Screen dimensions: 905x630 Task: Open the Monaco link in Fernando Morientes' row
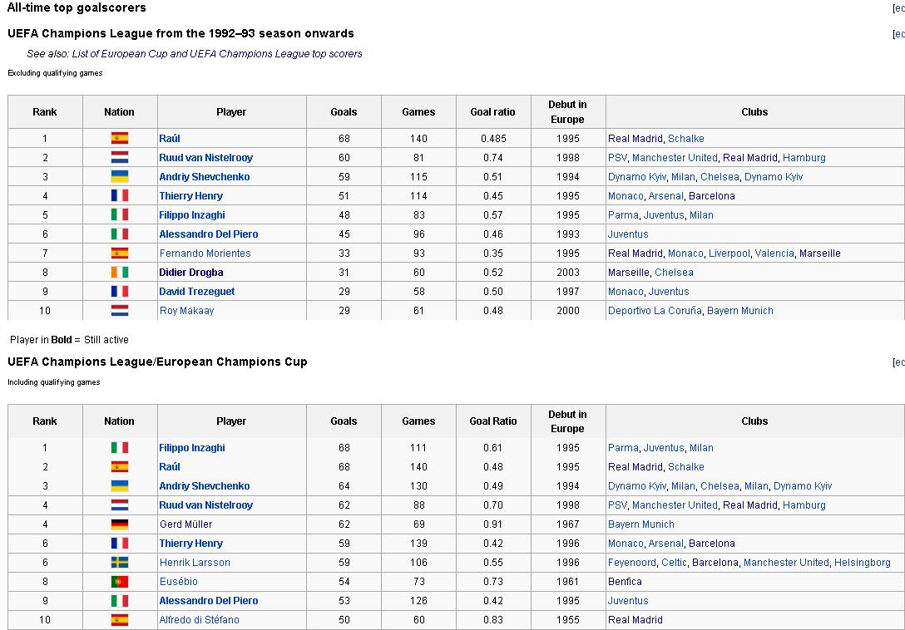[685, 253]
